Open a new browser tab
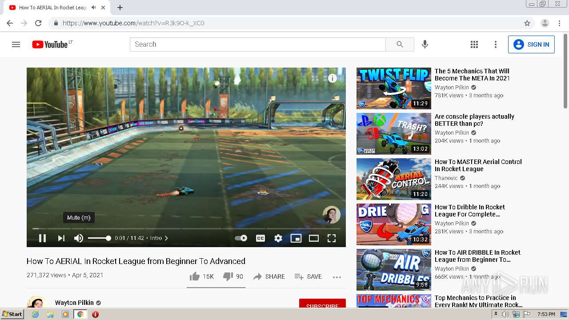569x320 pixels. [120, 8]
